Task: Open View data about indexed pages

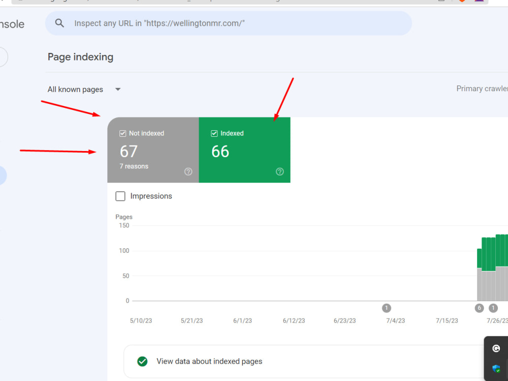Action: pos(316,361)
